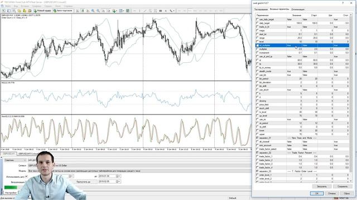Tick the multiplier parameter checkbox
Screen dimensions: 357x200
(x=258, y=49)
